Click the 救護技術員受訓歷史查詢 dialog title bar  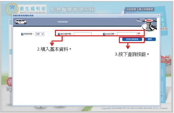77,16
